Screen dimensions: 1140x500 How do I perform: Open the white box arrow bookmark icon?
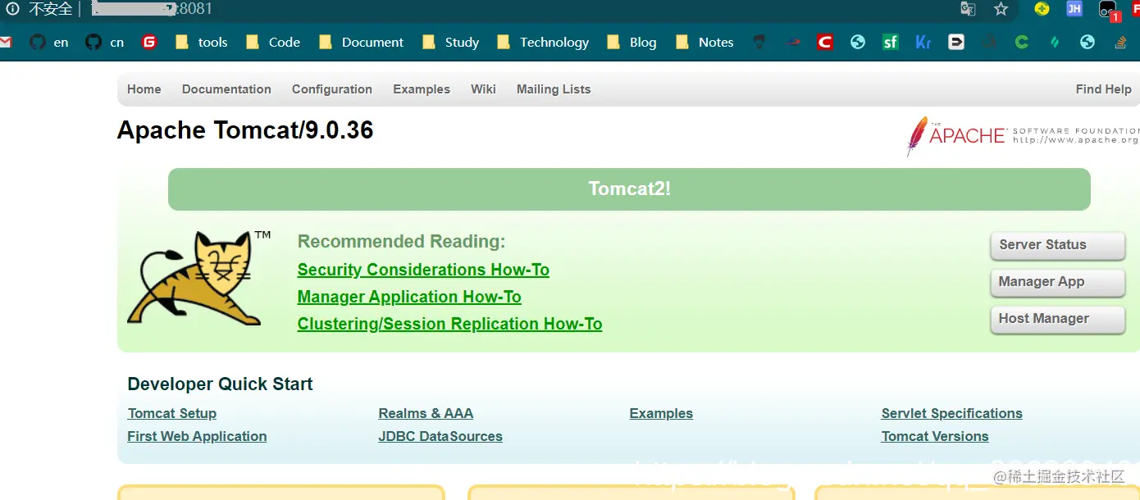click(x=956, y=42)
